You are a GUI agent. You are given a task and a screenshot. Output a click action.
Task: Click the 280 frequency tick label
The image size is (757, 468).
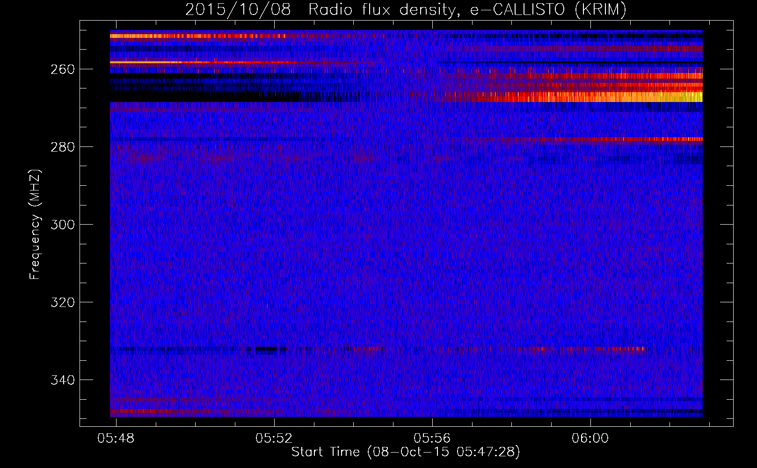(63, 147)
